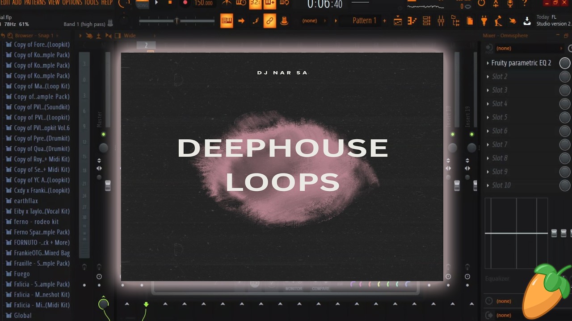Click the hand-shaped icon right of the tempo tapper
This screenshot has height=321, width=572.
pos(513,21)
